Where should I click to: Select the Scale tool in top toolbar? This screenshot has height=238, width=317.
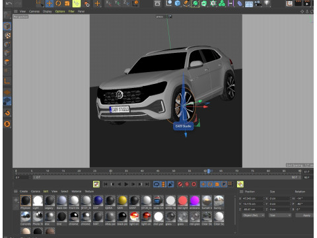point(67,3)
